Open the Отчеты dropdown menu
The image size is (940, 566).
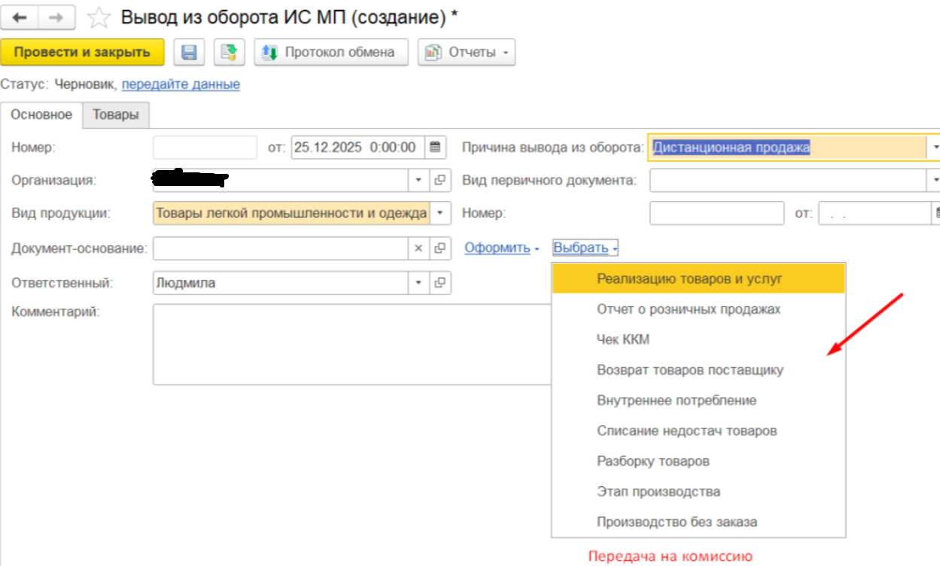(467, 53)
